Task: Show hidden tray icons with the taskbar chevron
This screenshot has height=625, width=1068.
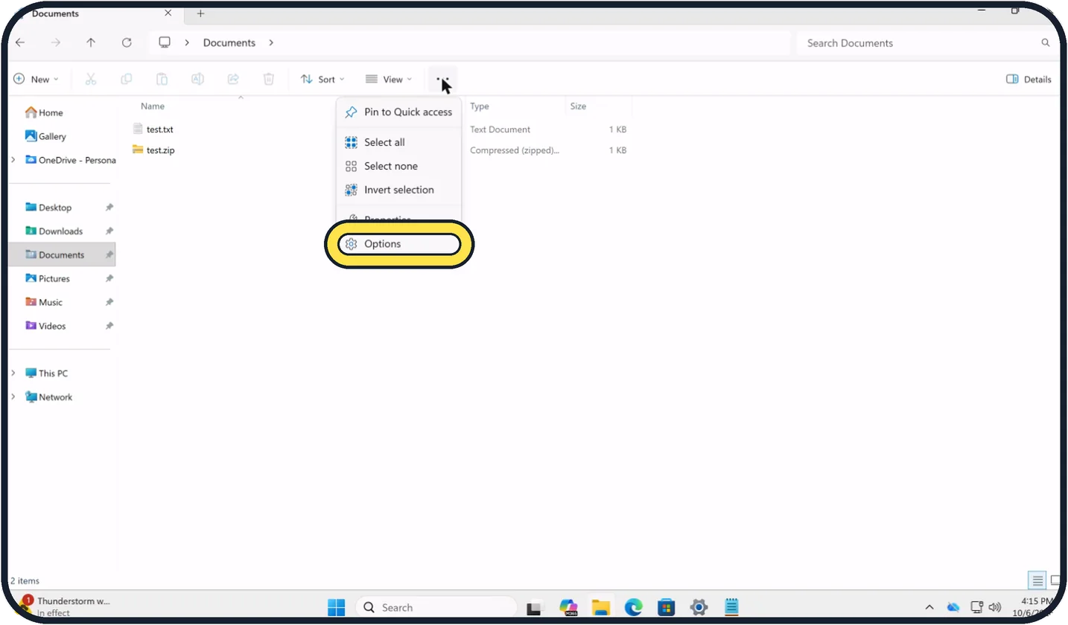Action: (929, 607)
